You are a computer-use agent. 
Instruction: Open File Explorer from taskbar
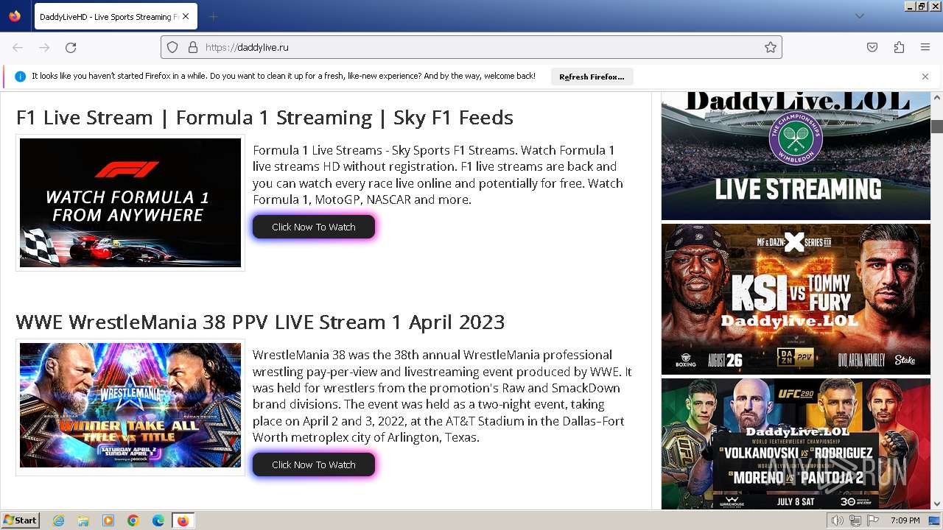pos(83,520)
